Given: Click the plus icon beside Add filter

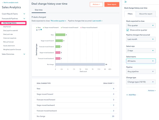Looking at the screenshot, I should 127,95.
